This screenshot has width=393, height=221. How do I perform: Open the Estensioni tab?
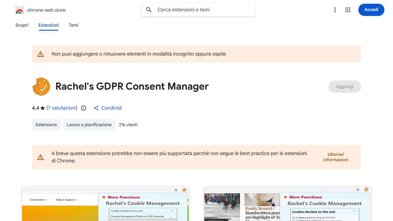(x=48, y=25)
